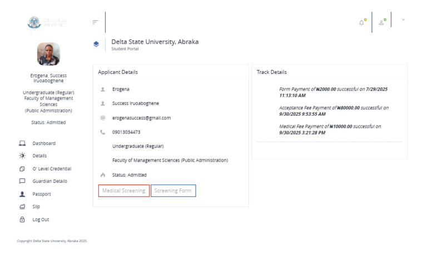Click the Screening Form button
The width and height of the screenshot is (427, 259).
(173, 191)
